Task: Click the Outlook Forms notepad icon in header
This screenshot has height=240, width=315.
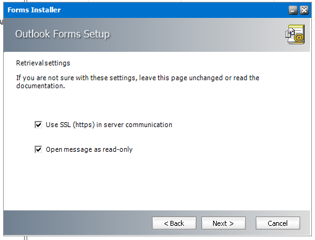Action: (295, 34)
